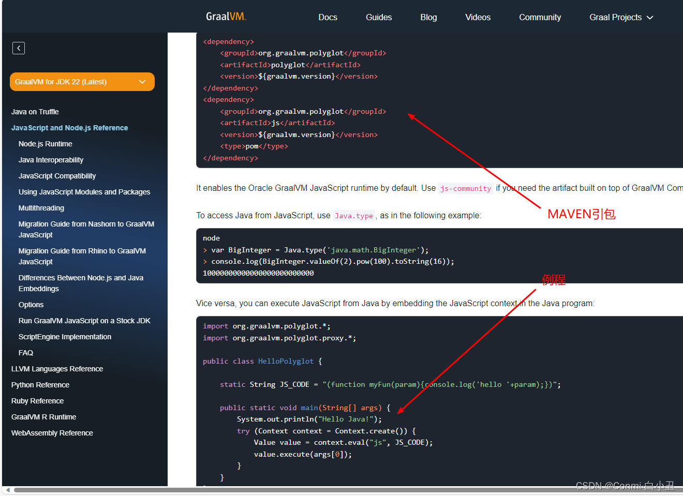The image size is (683, 496).
Task: Open Python Reference
Action: tap(40, 385)
